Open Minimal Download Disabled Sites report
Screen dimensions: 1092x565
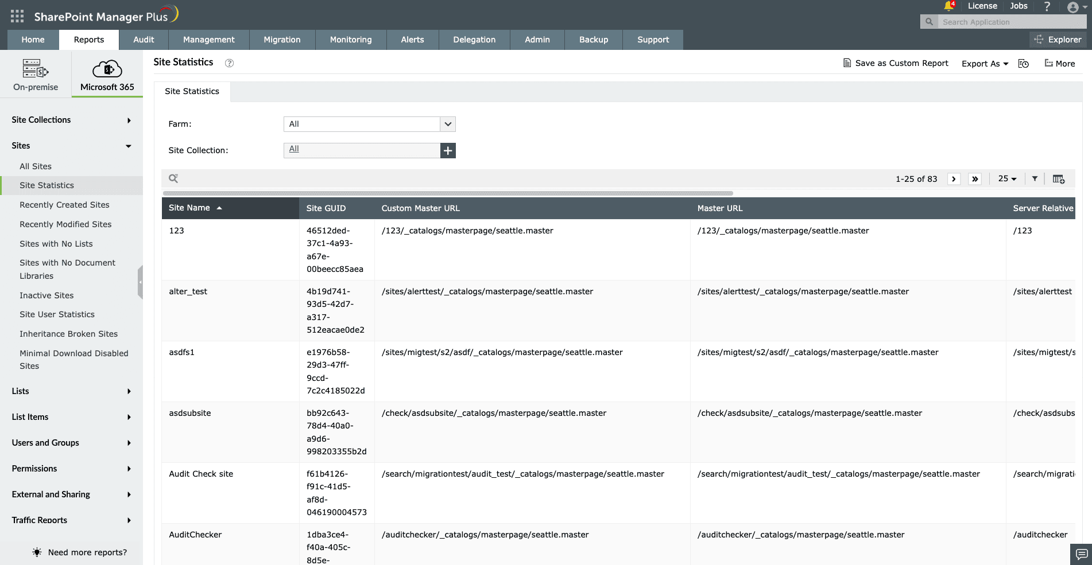coord(73,360)
